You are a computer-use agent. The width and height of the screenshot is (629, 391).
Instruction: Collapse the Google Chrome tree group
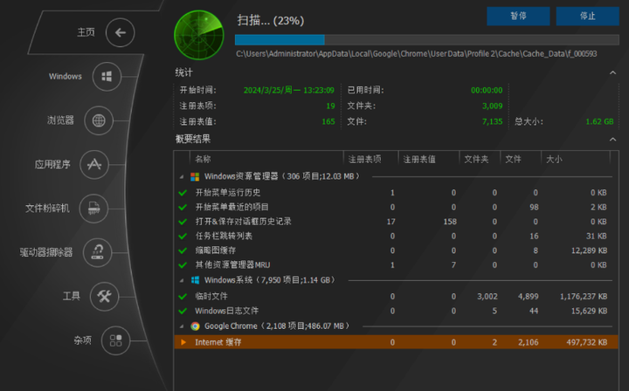click(182, 326)
